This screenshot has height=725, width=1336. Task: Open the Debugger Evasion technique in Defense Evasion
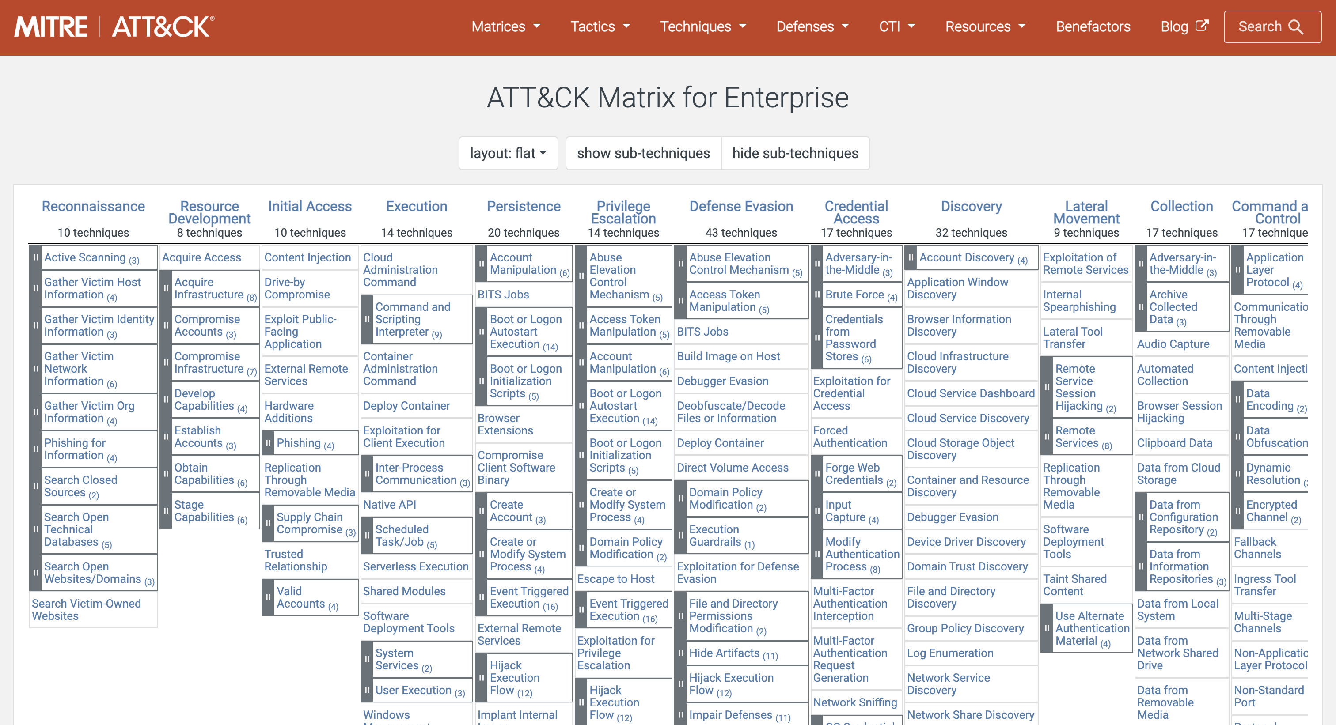[722, 381]
